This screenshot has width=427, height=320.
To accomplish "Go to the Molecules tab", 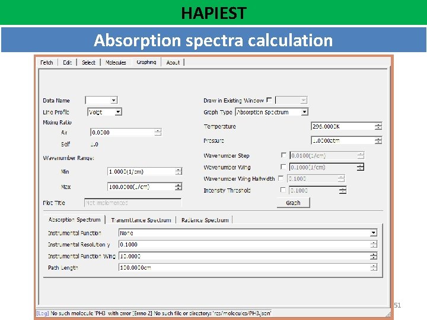I will (x=116, y=62).
